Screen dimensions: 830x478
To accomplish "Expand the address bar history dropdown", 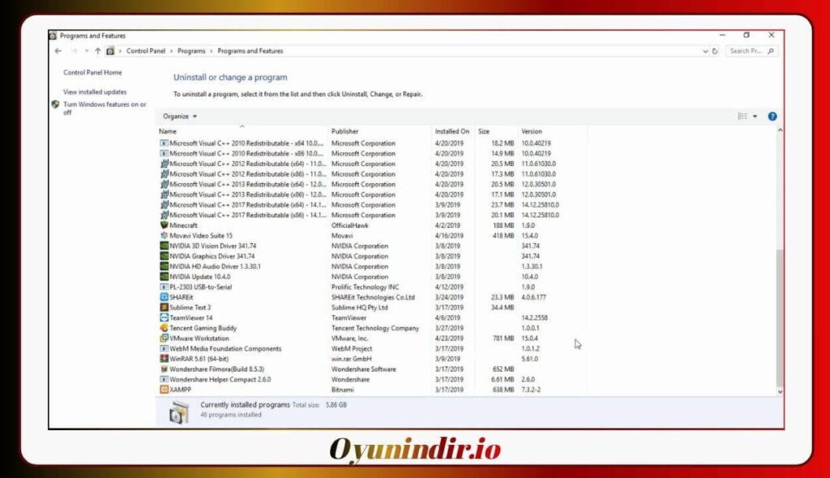I will (705, 51).
